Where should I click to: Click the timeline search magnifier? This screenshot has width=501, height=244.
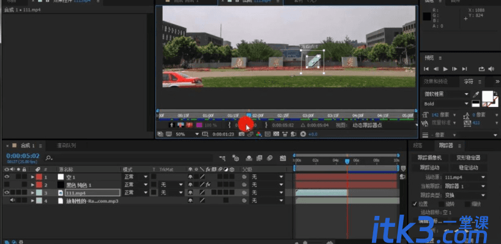pos(48,158)
